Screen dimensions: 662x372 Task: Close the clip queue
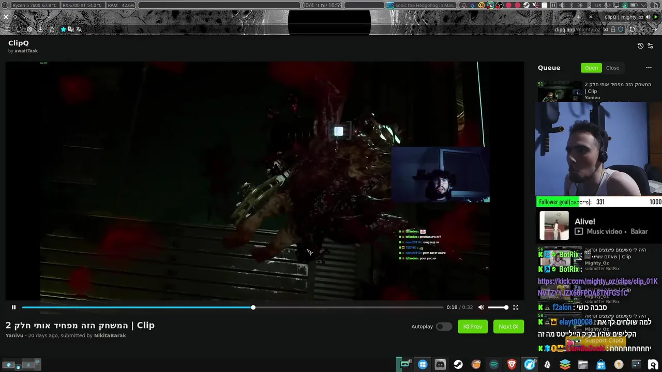[x=612, y=68]
